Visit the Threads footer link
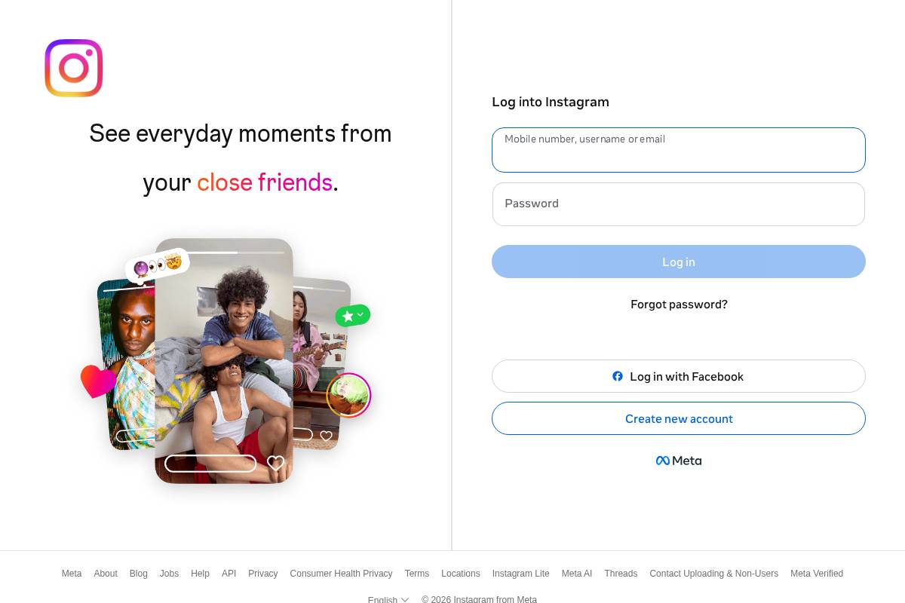Viewport: 905px width, 603px height. pos(621,574)
